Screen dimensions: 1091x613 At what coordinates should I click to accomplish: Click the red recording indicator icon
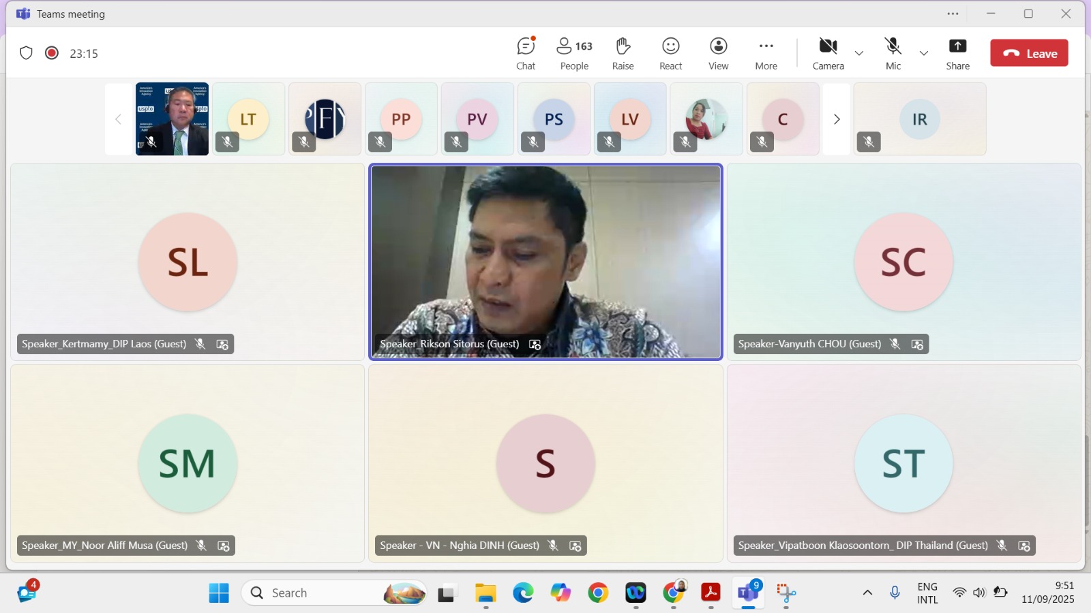pos(52,53)
